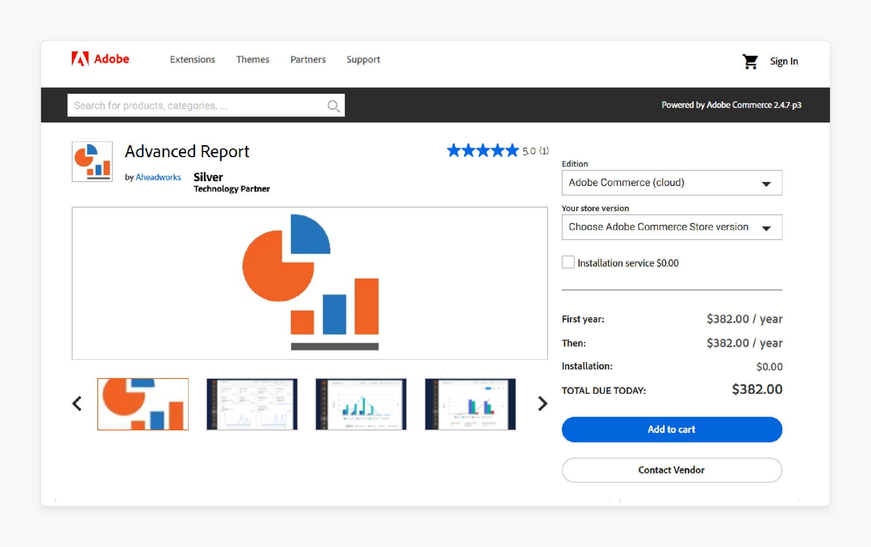Image resolution: width=871 pixels, height=547 pixels.
Task: Click Sign In
Action: tap(784, 61)
